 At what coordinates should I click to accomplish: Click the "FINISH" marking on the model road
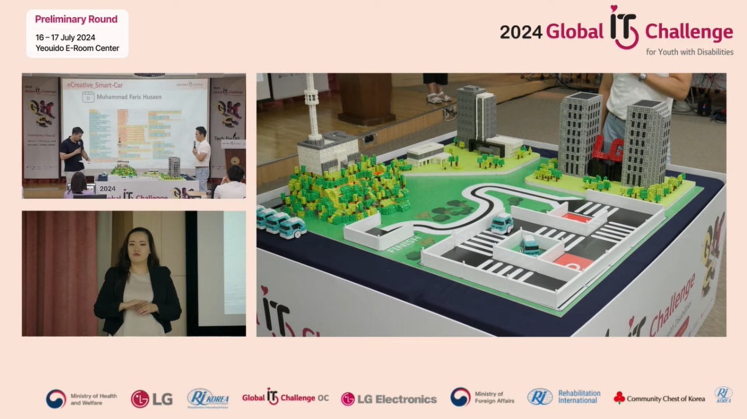(404, 244)
